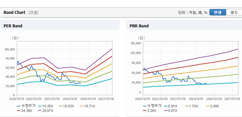Click the 3.28X legend entry
The width and height of the screenshot is (242, 117).
click(150, 111)
